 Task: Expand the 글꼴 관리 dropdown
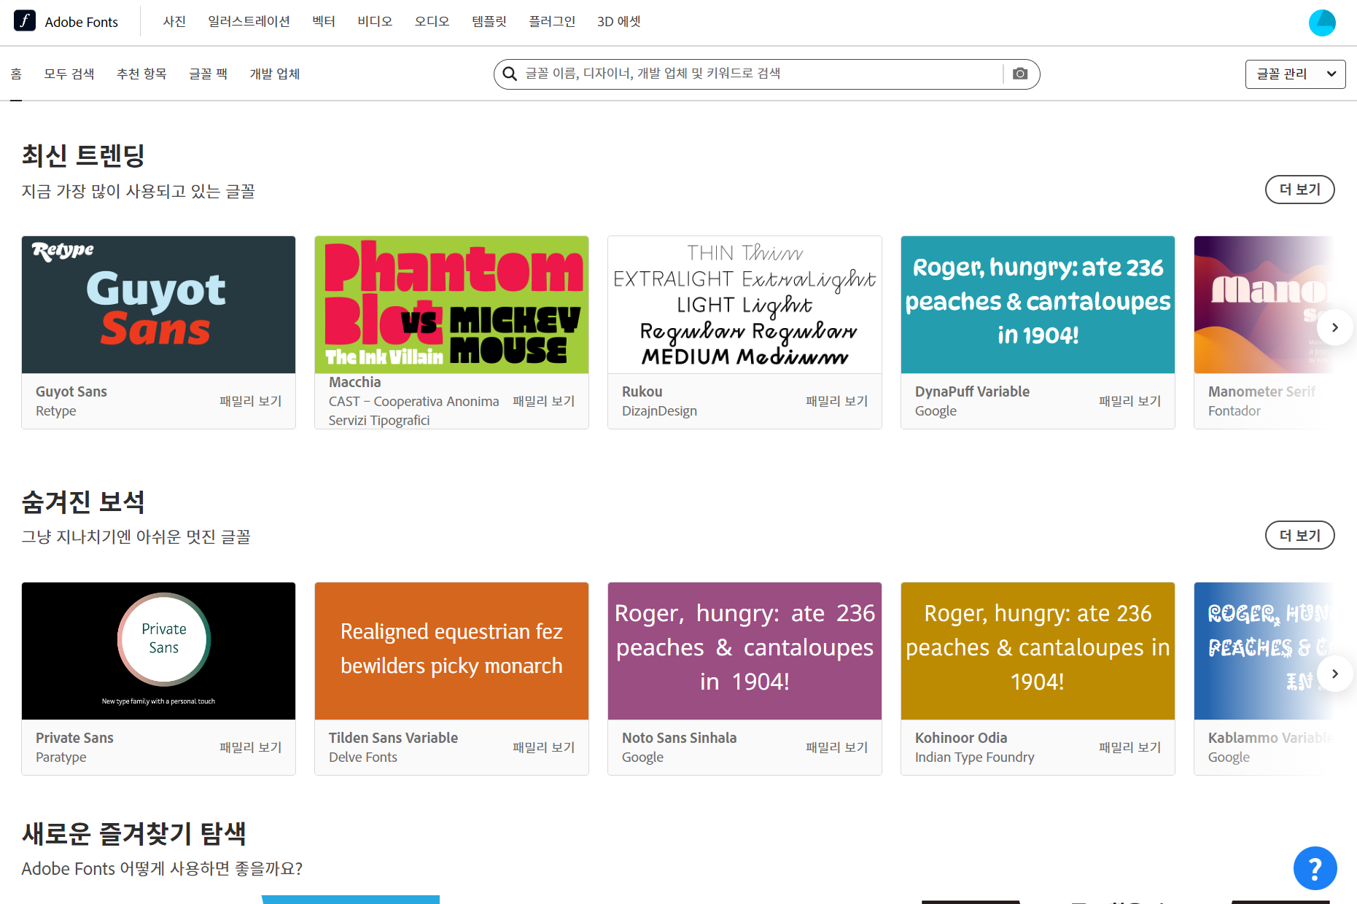point(1295,74)
